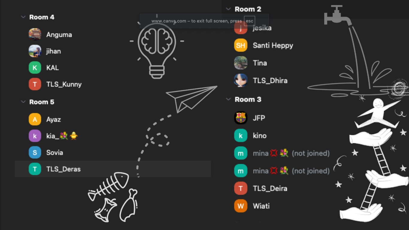Image resolution: width=409 pixels, height=230 pixels.
Task: Select TLS_Dhira's anime avatar
Action: click(240, 81)
